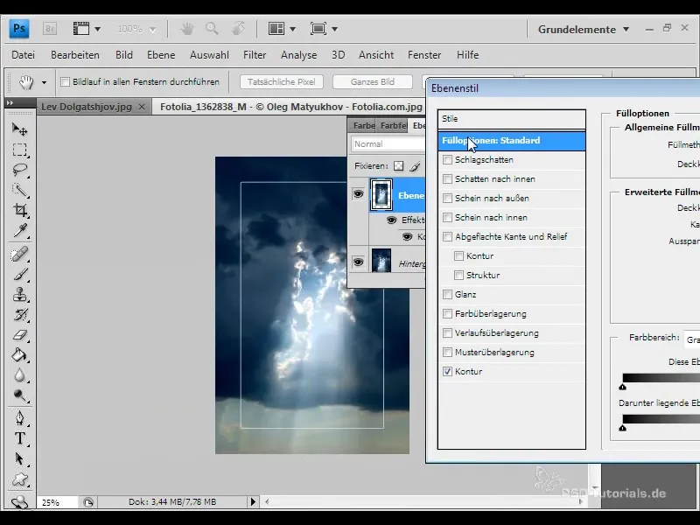This screenshot has height=525, width=700.
Task: Enable the Farbüberlagerung checkbox
Action: click(447, 313)
